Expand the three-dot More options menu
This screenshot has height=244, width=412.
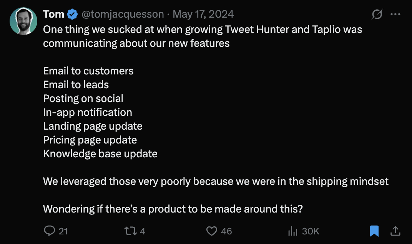(x=395, y=15)
